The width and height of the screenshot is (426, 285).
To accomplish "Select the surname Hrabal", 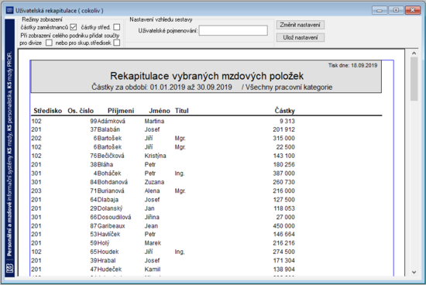I will tap(107, 260).
